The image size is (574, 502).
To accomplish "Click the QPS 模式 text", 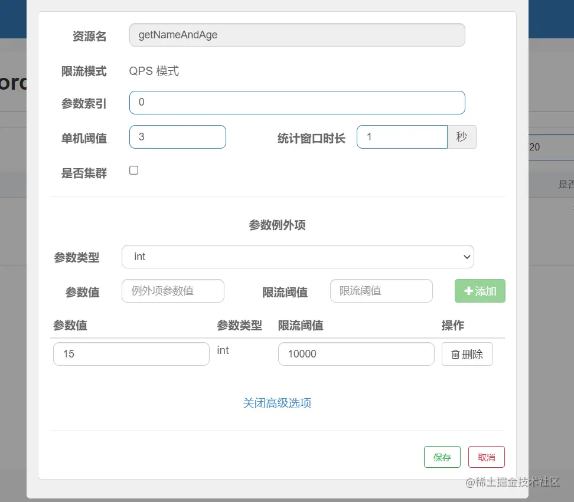I will point(154,71).
